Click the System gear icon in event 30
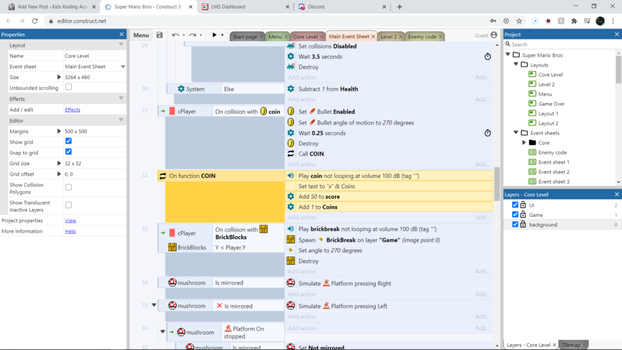This screenshot has width=622, height=350. coord(181,89)
